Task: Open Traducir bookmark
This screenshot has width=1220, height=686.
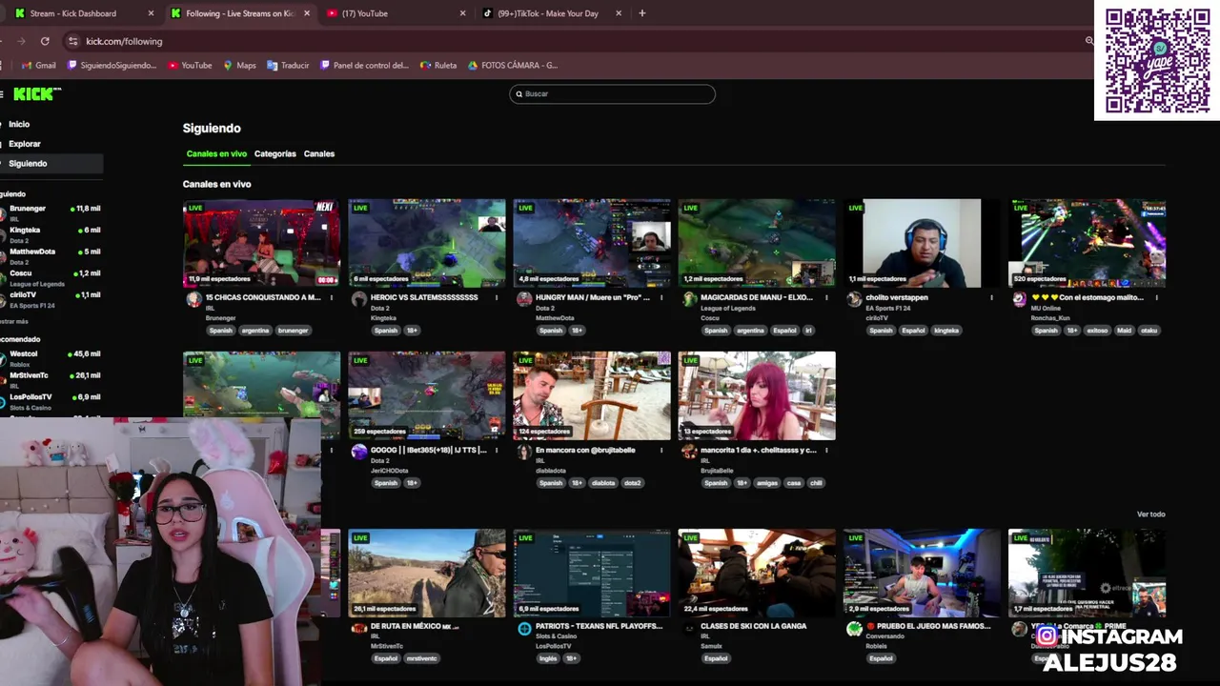Action: 288,66
